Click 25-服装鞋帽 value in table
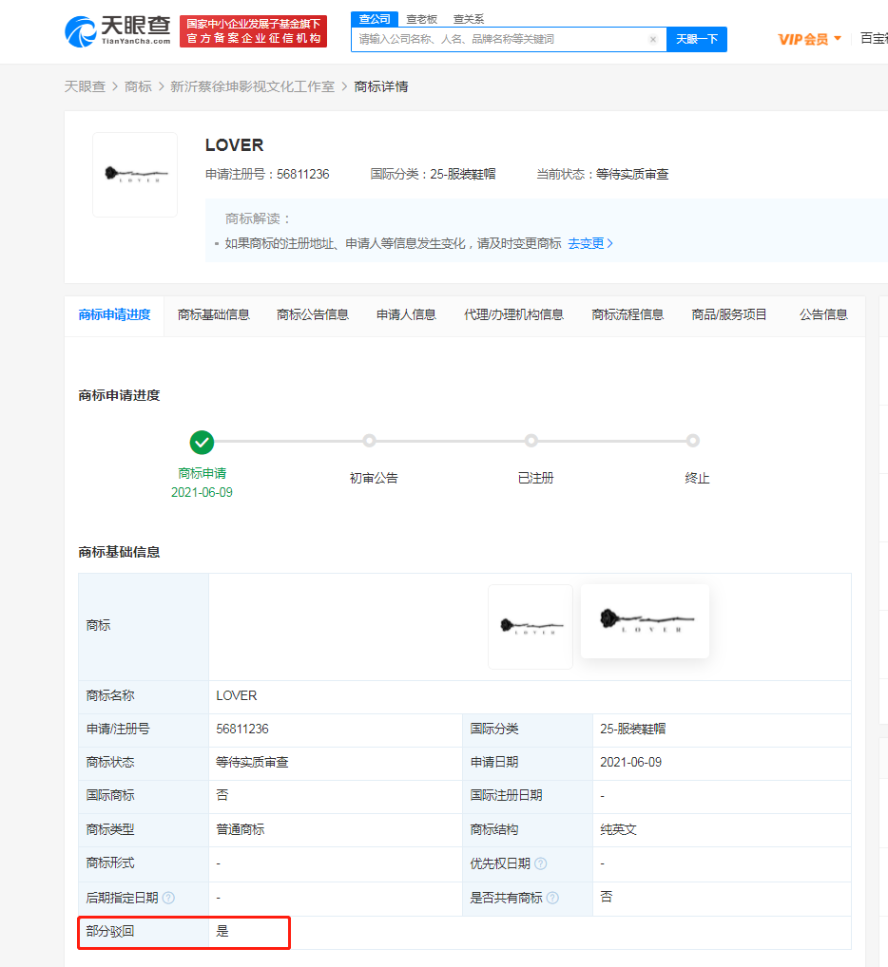This screenshot has height=967, width=888. coord(633,730)
